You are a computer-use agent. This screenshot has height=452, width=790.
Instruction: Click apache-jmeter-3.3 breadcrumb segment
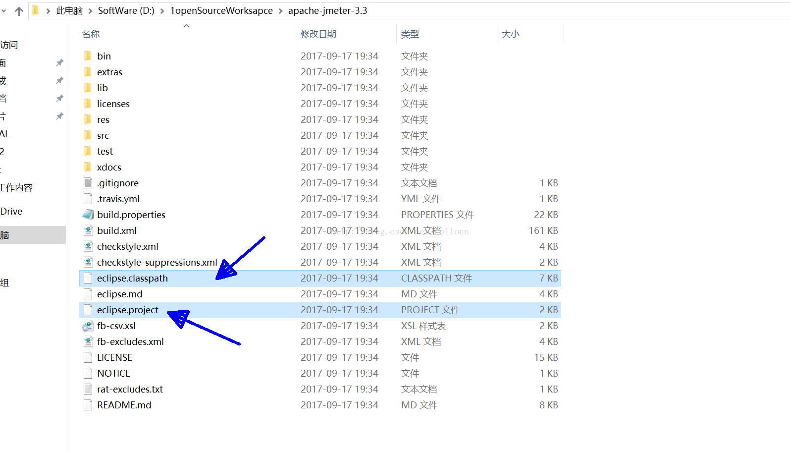(x=327, y=11)
